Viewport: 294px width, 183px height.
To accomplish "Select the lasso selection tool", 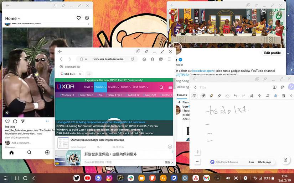I will coord(227,96).
